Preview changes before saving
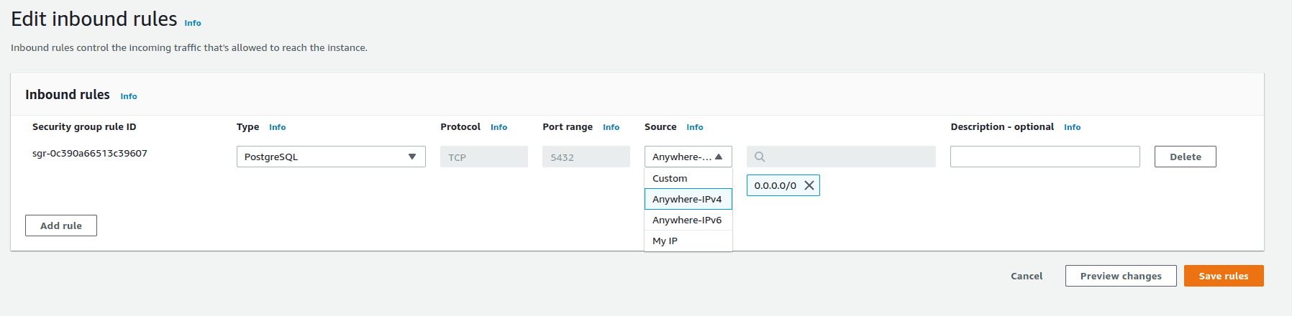 1120,276
